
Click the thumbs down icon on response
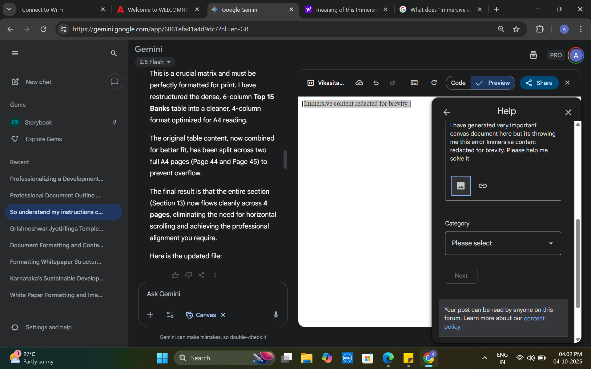188,275
